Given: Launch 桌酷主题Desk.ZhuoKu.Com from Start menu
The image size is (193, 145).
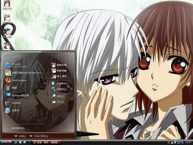Looking at the screenshot, I should pos(23,73).
